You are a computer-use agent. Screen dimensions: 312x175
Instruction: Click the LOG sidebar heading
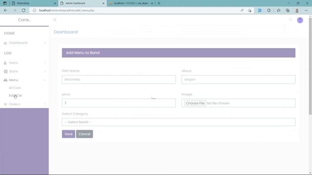click(8, 53)
